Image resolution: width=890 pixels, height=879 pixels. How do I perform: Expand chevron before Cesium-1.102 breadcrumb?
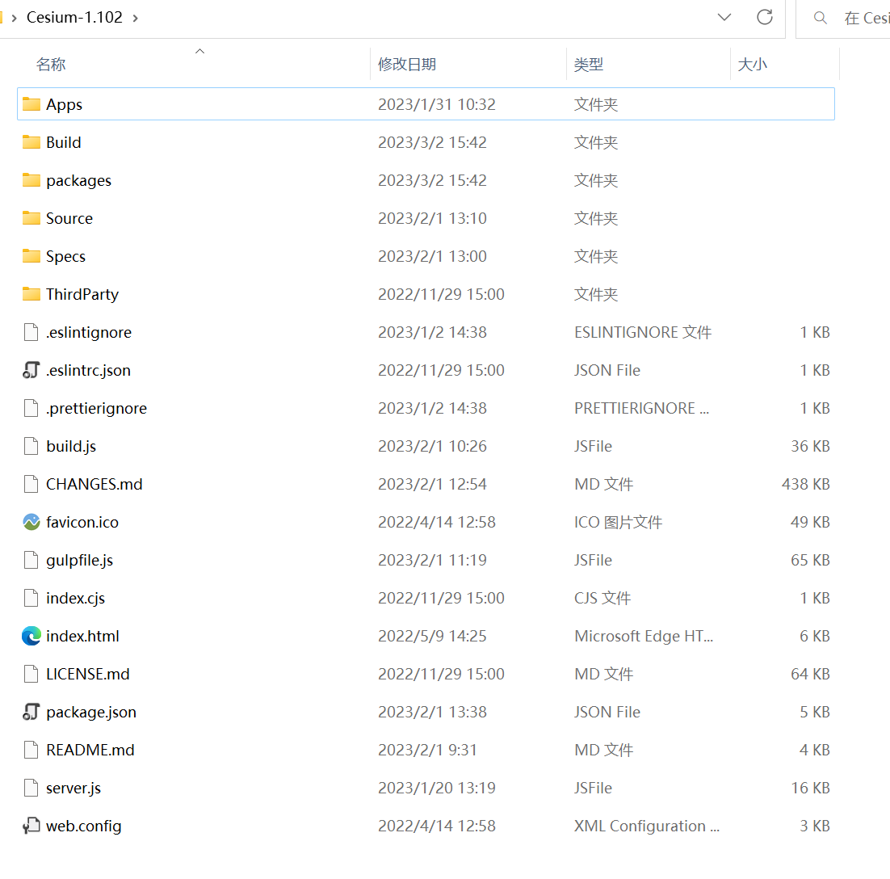coord(14,18)
